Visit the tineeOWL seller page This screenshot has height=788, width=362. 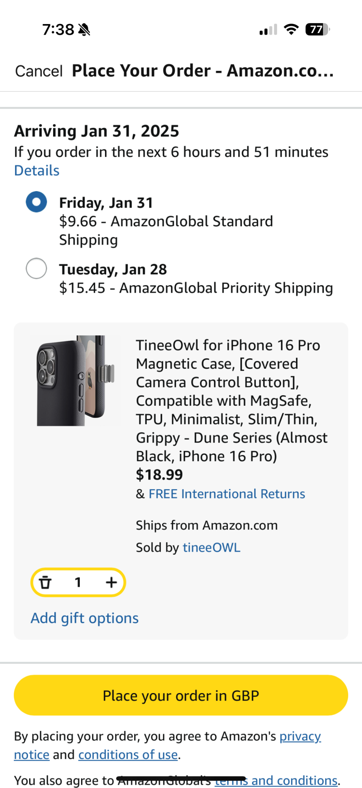pos(211,548)
